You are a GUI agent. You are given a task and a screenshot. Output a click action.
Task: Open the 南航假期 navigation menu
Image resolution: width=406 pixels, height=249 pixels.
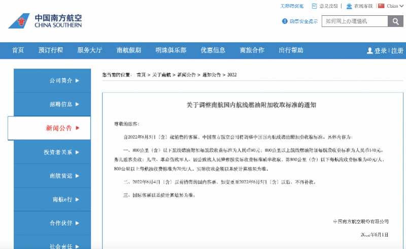tap(129, 50)
